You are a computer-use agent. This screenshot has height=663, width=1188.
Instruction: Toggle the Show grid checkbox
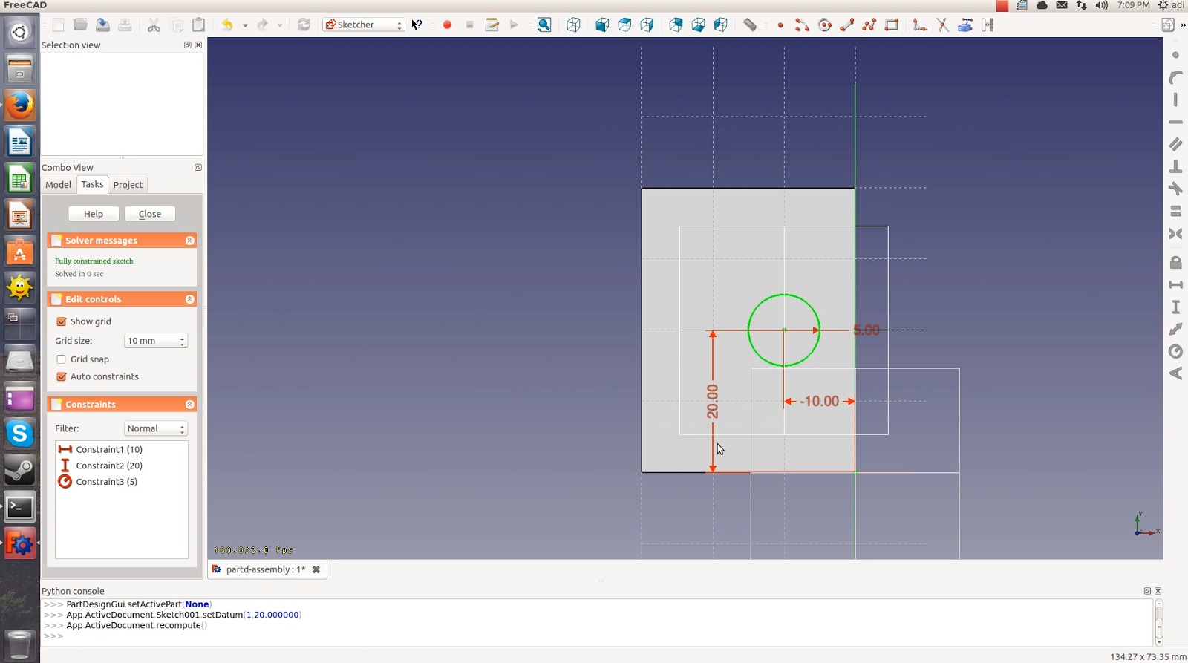tap(62, 321)
